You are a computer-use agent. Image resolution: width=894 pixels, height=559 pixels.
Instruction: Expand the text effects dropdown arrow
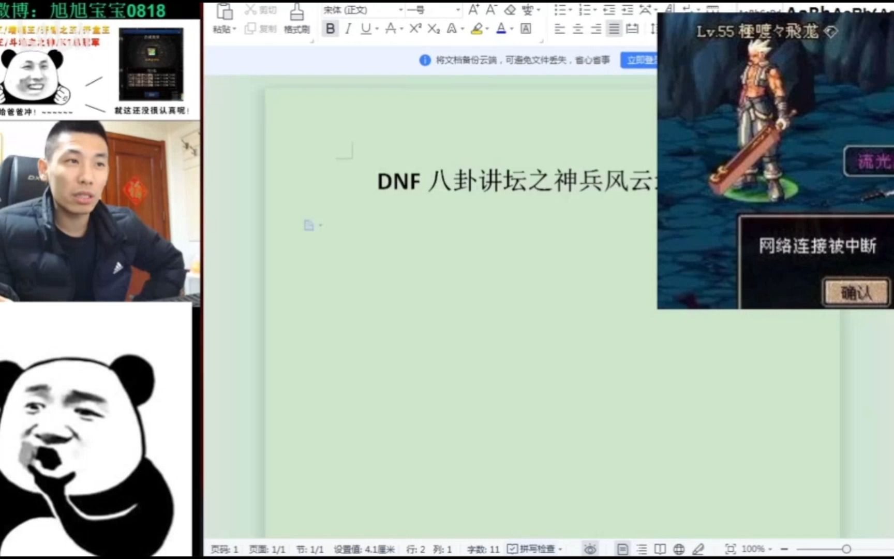[x=463, y=30]
